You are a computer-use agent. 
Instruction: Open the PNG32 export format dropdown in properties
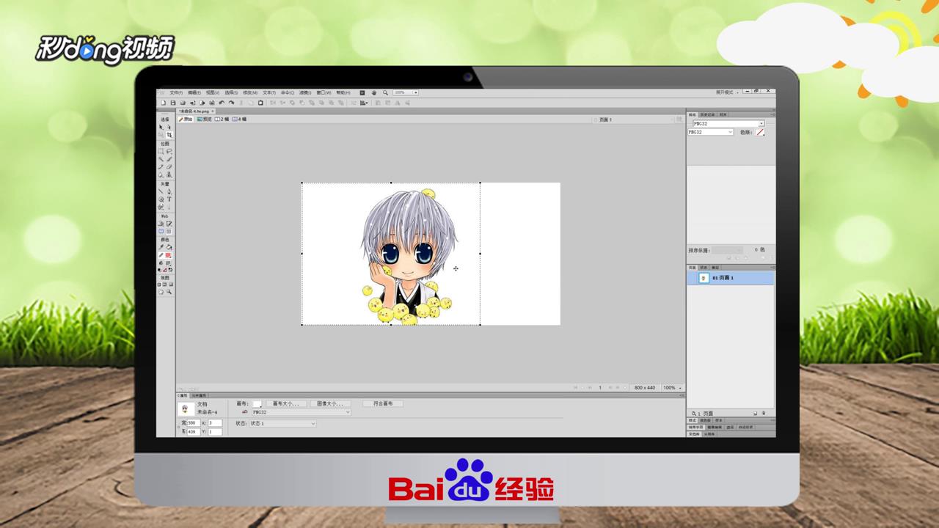[x=301, y=412]
